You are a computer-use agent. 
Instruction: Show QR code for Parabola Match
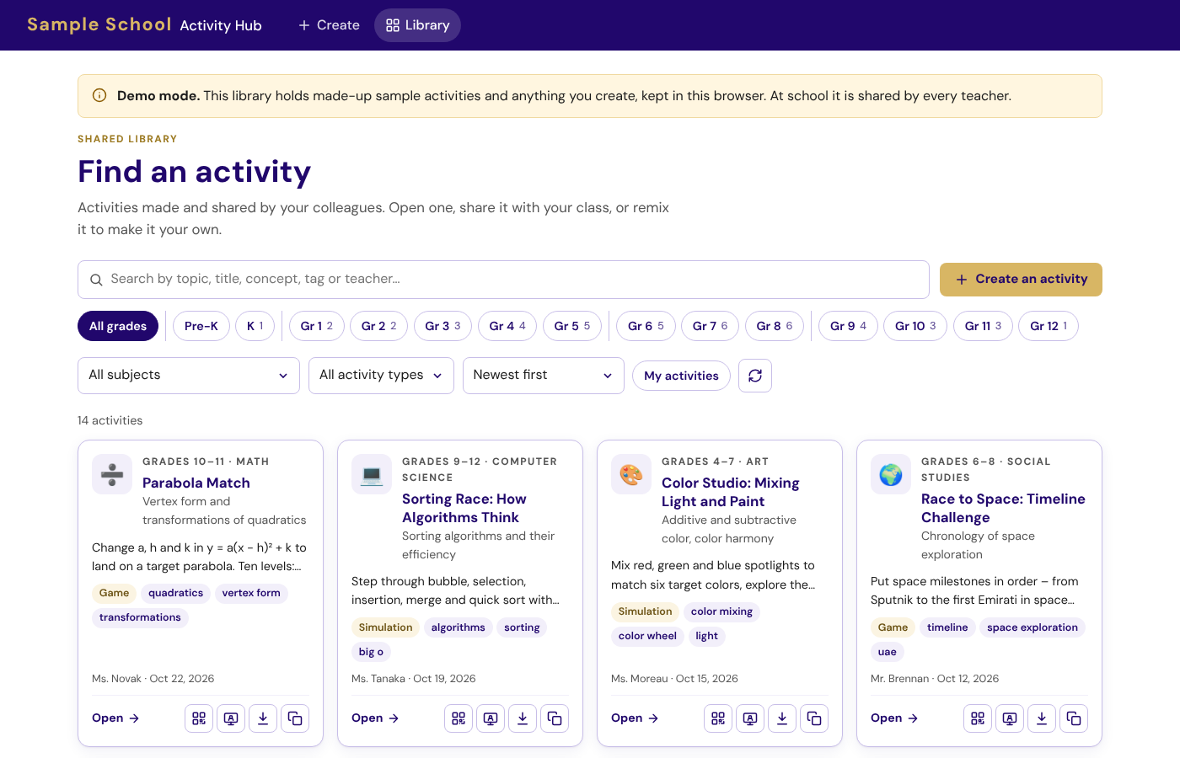pyautogui.click(x=199, y=718)
